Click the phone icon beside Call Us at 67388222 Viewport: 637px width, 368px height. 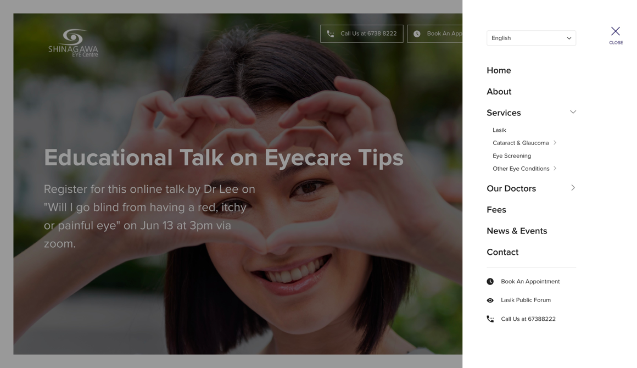click(490, 319)
